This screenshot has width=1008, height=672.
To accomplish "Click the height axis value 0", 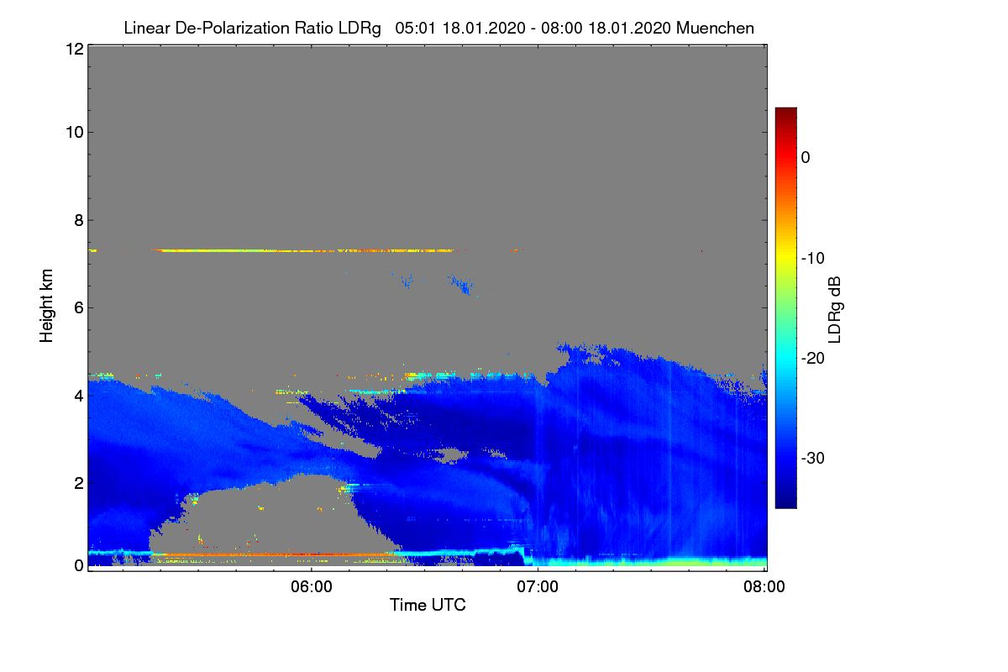I will click(77, 565).
